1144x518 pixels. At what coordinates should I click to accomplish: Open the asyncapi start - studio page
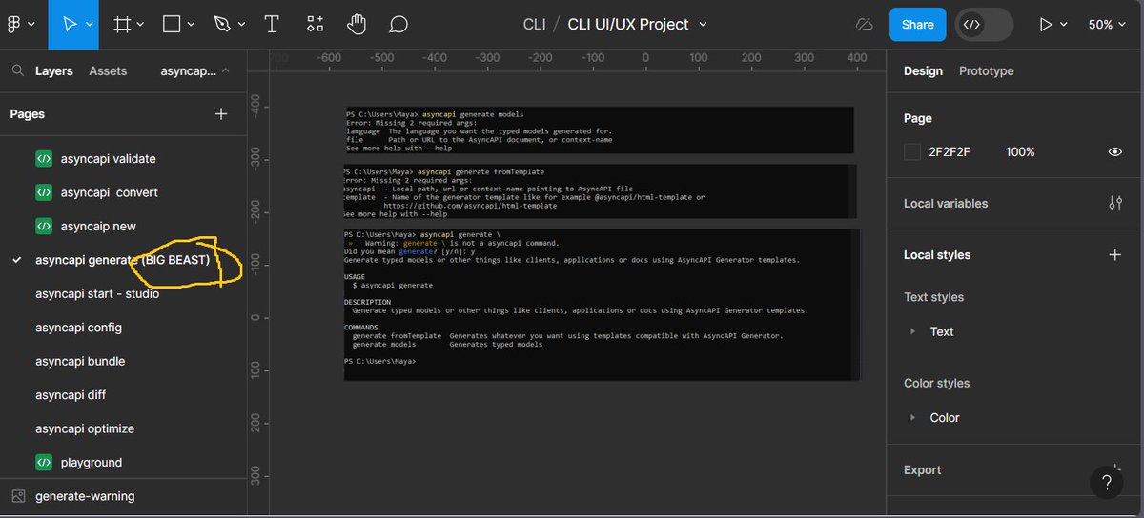click(x=97, y=294)
